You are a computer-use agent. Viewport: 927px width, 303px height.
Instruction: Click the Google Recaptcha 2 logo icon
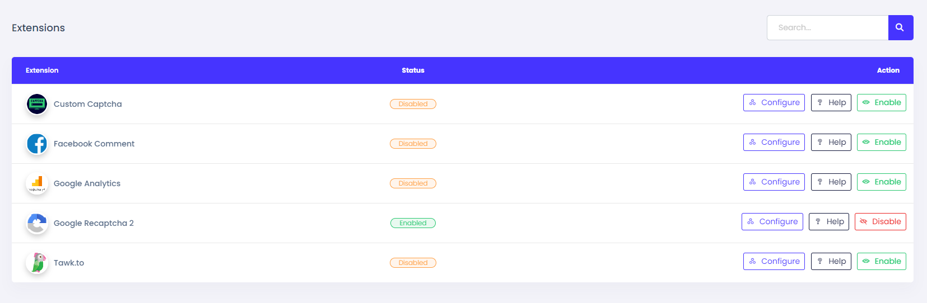click(x=37, y=223)
